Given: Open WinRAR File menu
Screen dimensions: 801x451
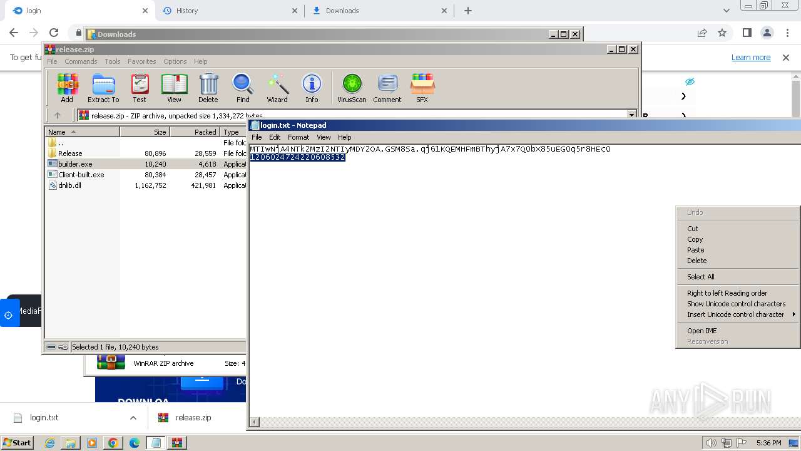Looking at the screenshot, I should (x=52, y=61).
